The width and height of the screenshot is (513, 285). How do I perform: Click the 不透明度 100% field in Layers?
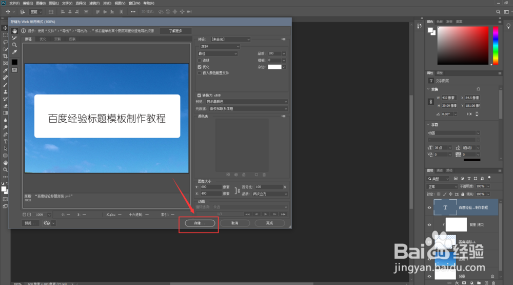(481, 186)
